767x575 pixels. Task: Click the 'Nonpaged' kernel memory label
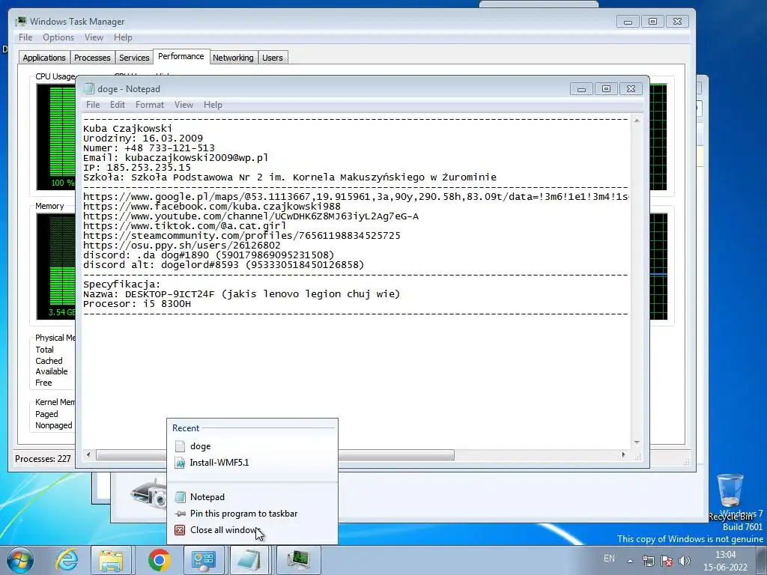pos(54,425)
